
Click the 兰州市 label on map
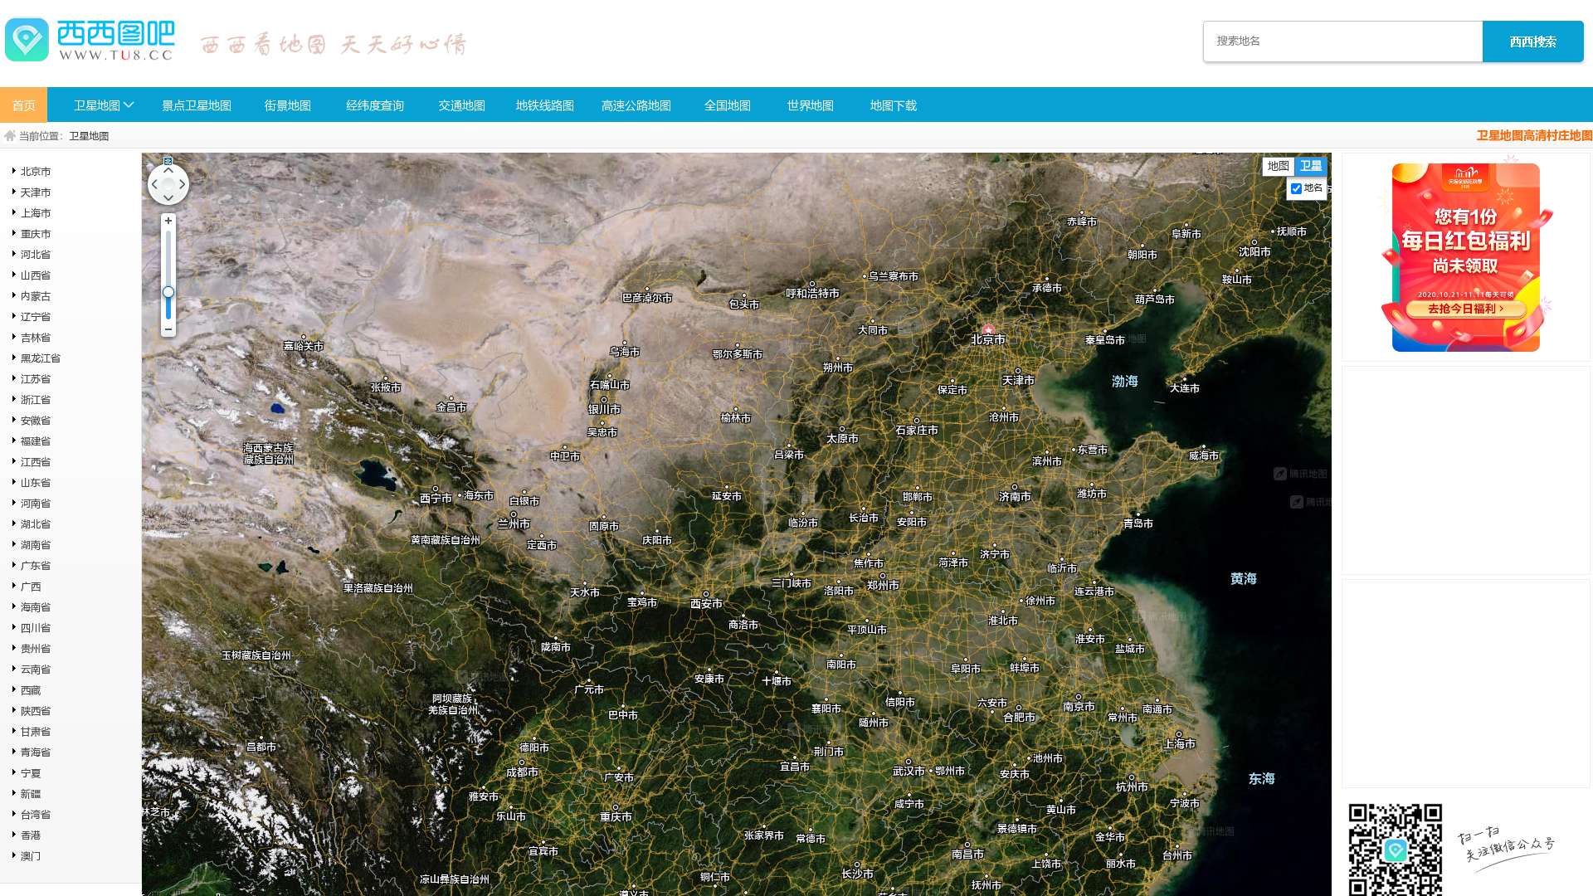514,524
